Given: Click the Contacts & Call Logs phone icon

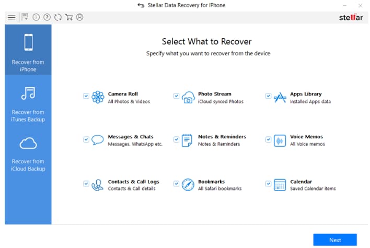Looking at the screenshot, I should (97, 185).
